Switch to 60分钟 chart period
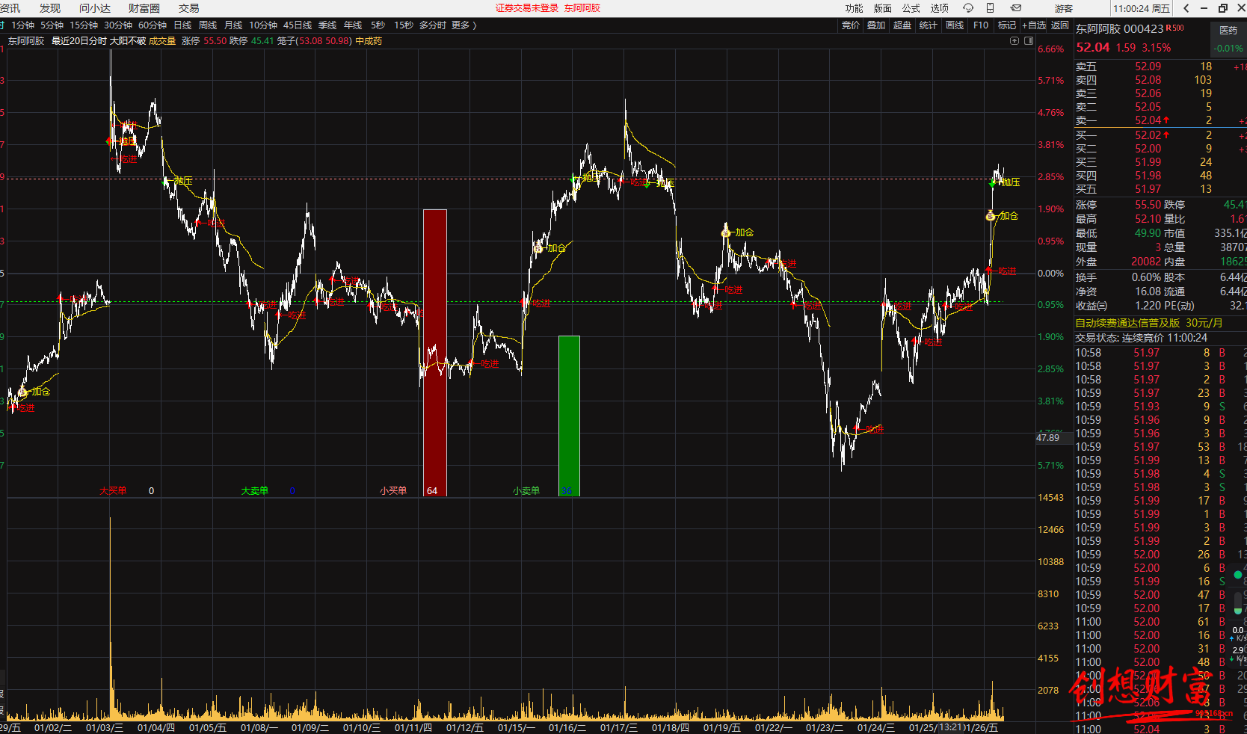 153,25
